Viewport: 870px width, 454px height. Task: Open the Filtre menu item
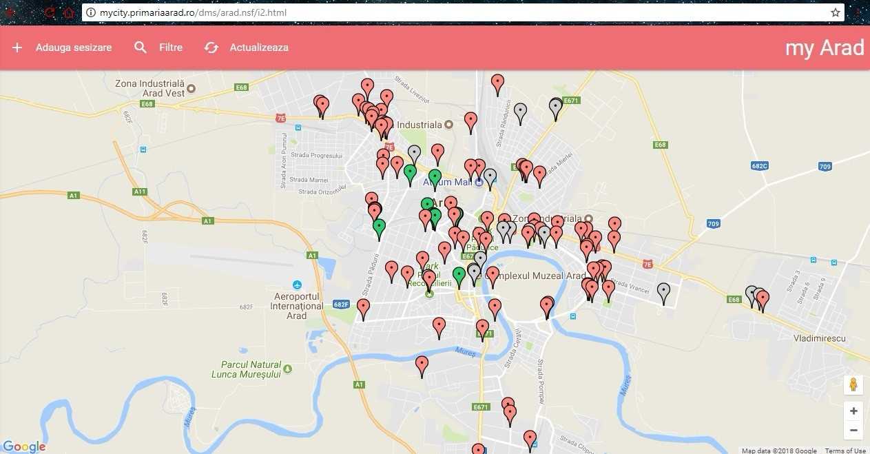pyautogui.click(x=171, y=48)
